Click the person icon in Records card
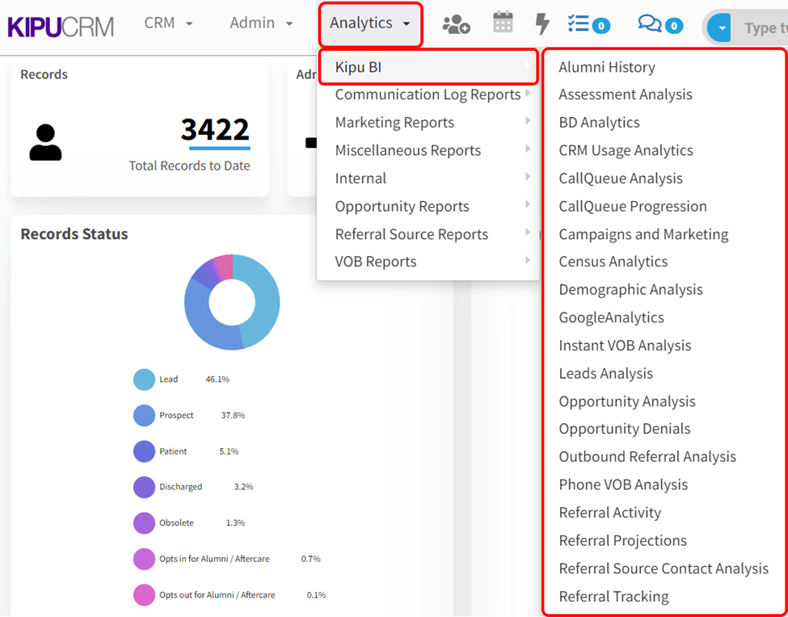Screen dimensions: 788x617 pos(45,143)
